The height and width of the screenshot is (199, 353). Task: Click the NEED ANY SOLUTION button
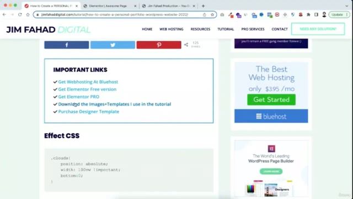click(318, 29)
